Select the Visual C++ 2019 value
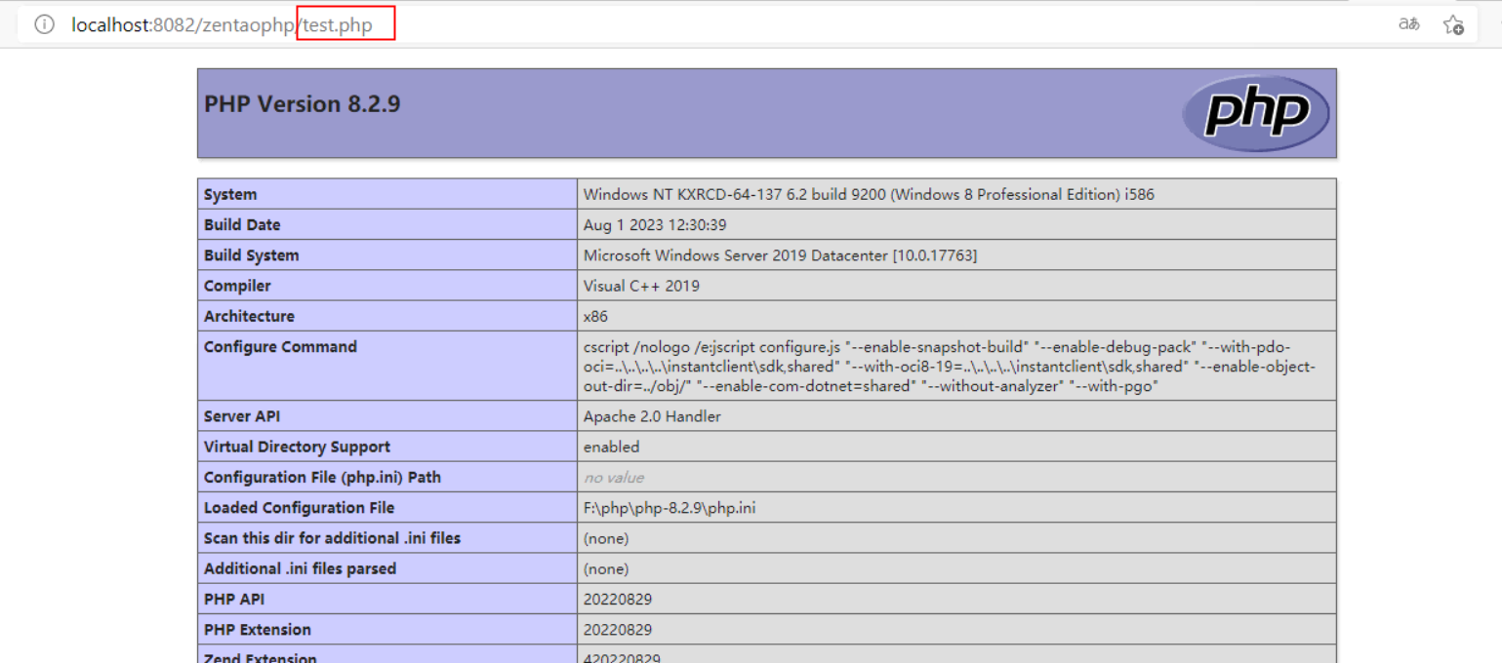 pos(641,286)
